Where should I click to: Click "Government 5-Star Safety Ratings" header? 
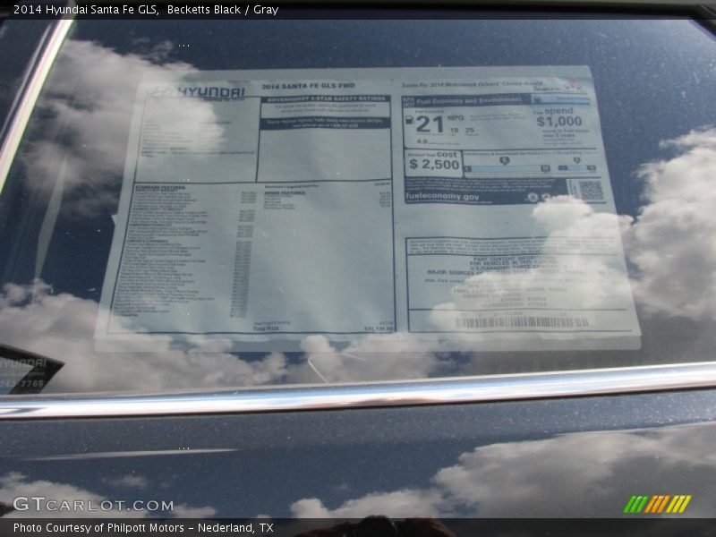coord(326,99)
